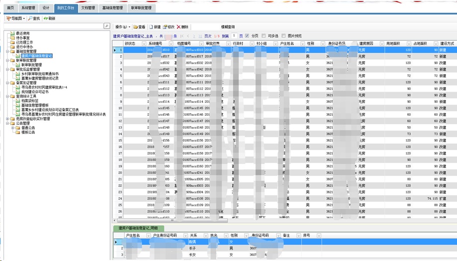Open 联审联批管理 tree leaf item
The height and width of the screenshot is (261, 457).
click(x=31, y=65)
